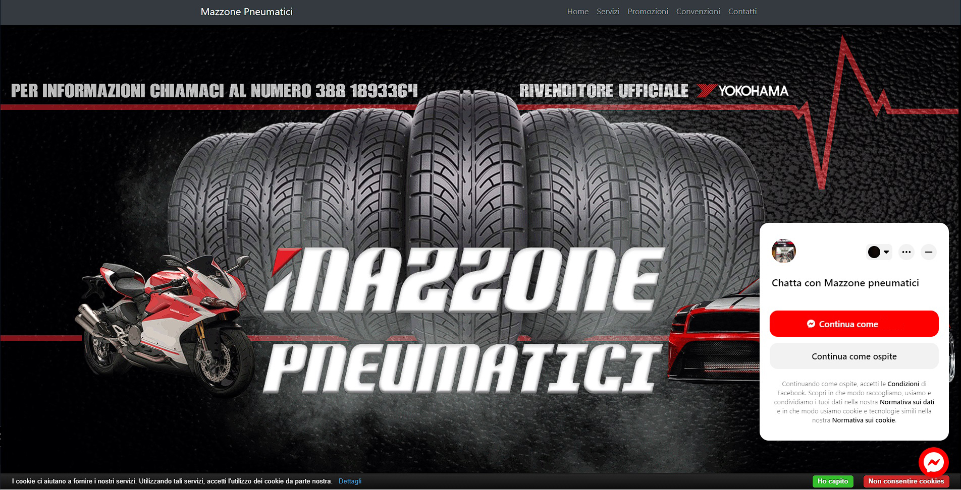Choose Continua come ospite
The width and height of the screenshot is (961, 490).
coord(854,356)
